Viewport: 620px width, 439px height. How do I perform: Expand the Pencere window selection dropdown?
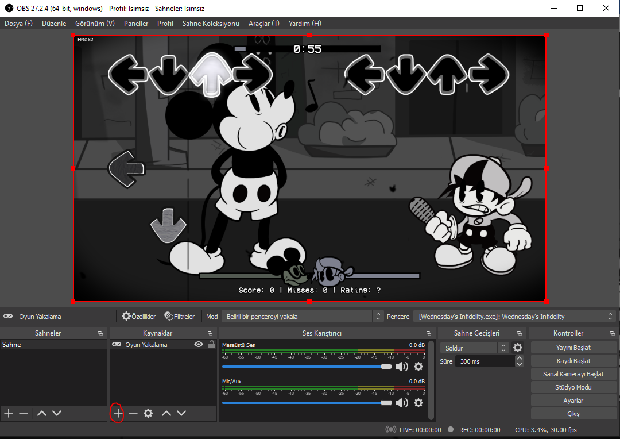[x=515, y=317]
